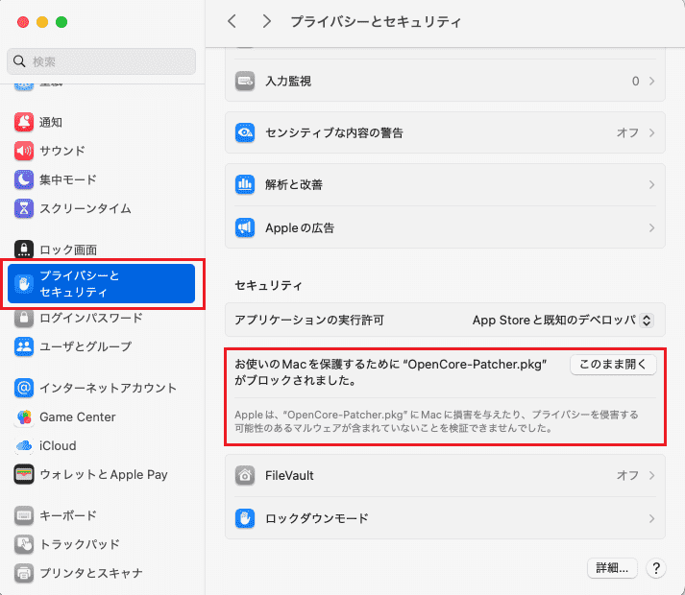Click the 入力監視 label

pyautogui.click(x=288, y=82)
